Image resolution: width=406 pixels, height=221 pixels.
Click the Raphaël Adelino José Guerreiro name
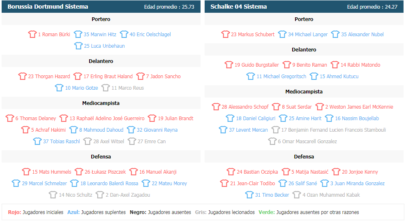(x=107, y=118)
